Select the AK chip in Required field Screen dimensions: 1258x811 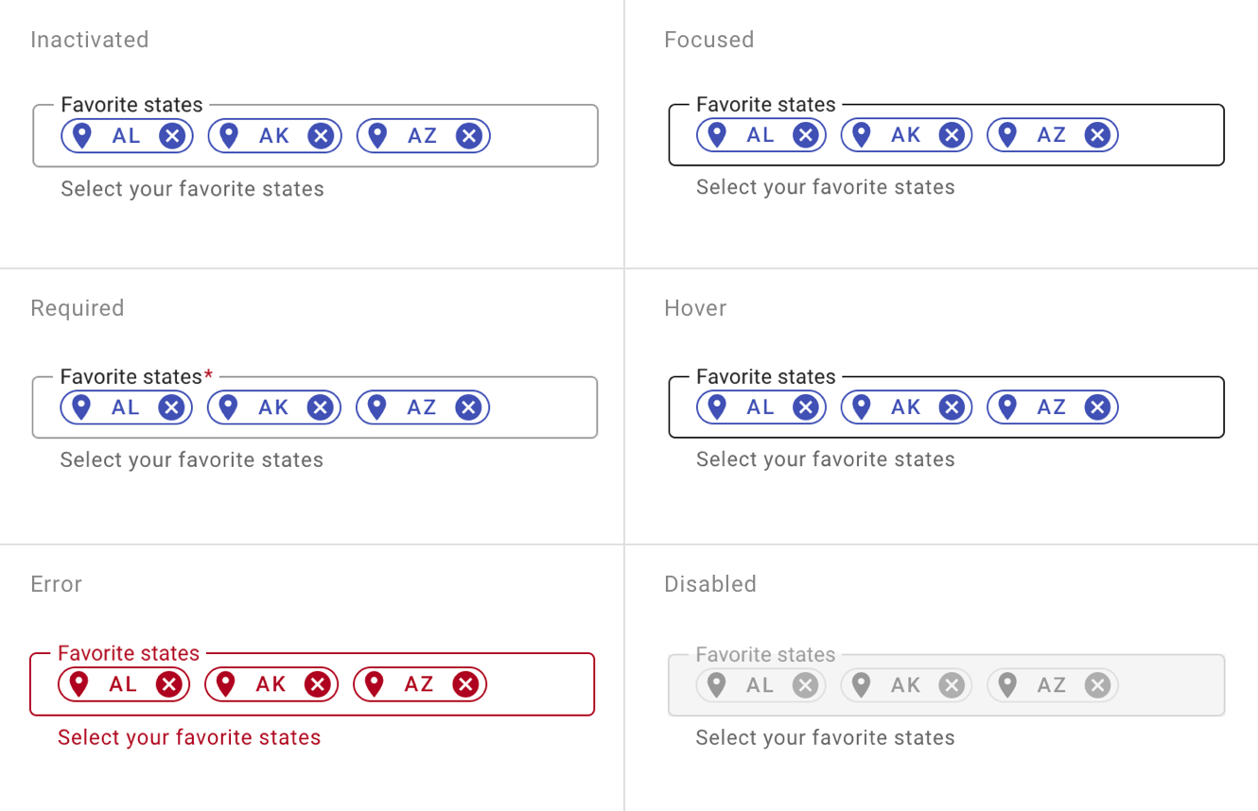pos(274,407)
